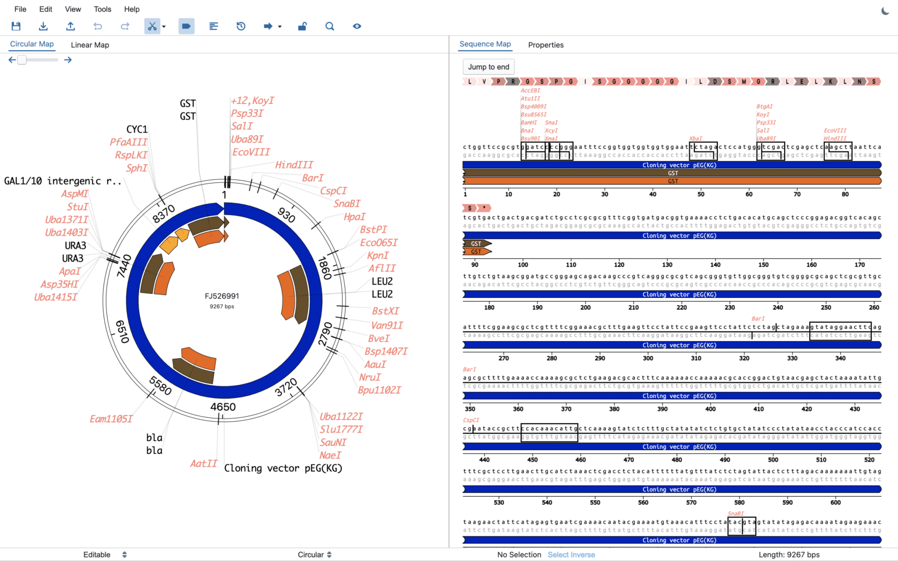Screen dimensions: 898x561
Task: Select the cut/restriction tool (scissors)
Action: coord(151,26)
